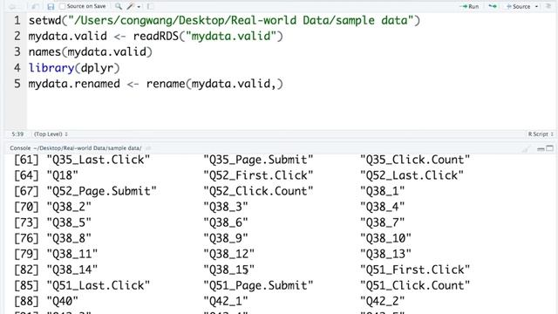Click the names(mydata.valid) line
Image resolution: width=558 pixels, height=314 pixels.
point(91,52)
